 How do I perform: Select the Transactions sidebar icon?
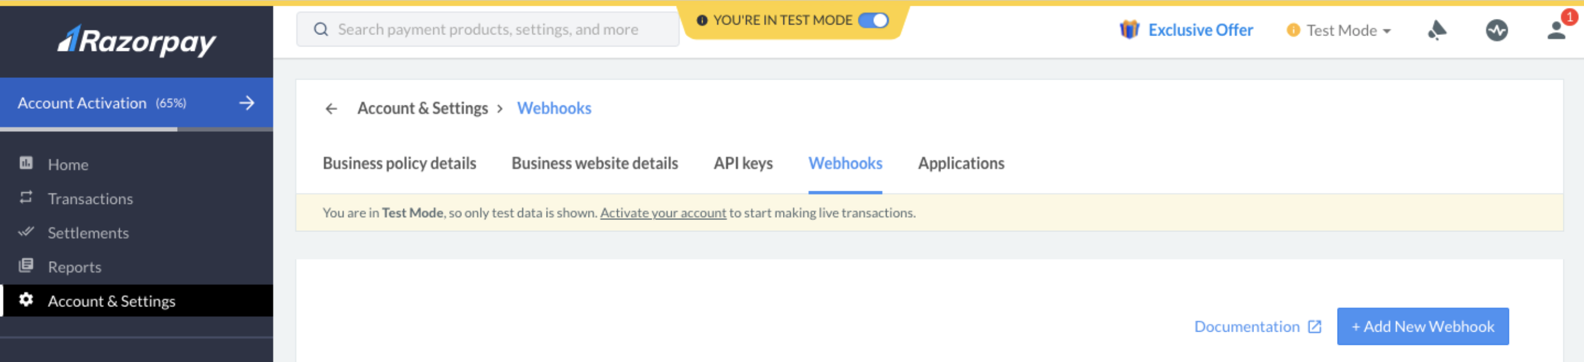25,198
